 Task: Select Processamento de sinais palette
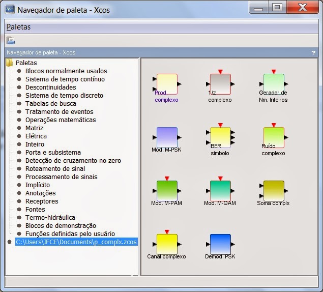click(61, 177)
